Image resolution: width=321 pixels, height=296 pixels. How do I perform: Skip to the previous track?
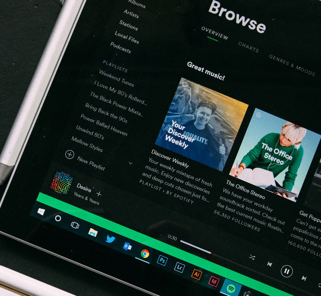269,264
